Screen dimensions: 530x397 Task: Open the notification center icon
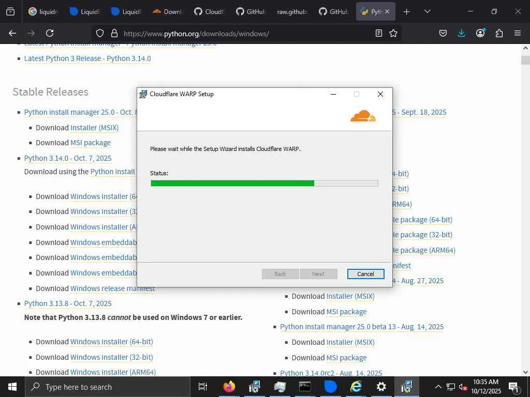pos(513,387)
